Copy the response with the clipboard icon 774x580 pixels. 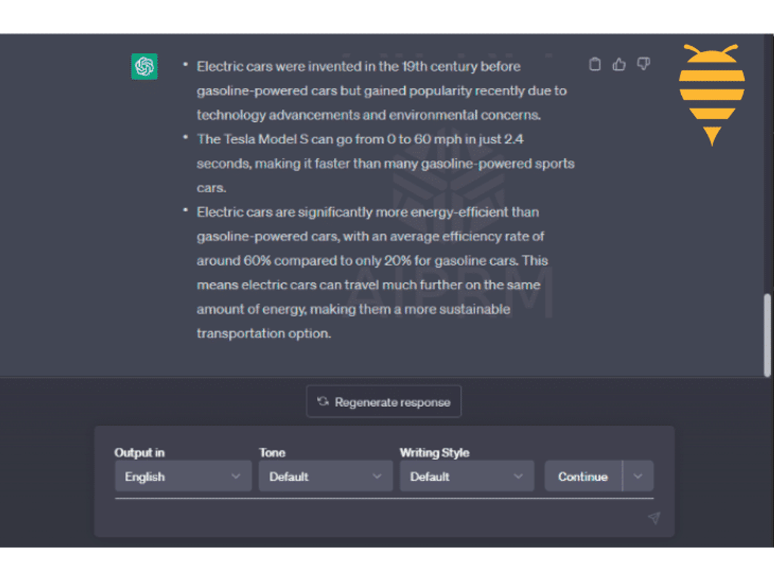tap(595, 64)
